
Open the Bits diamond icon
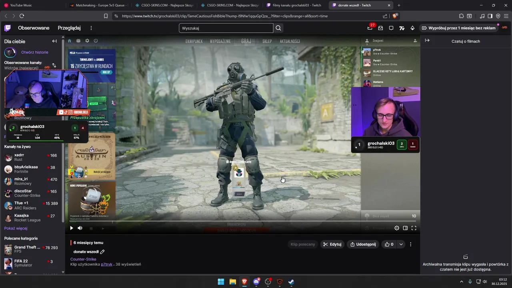pos(412,28)
